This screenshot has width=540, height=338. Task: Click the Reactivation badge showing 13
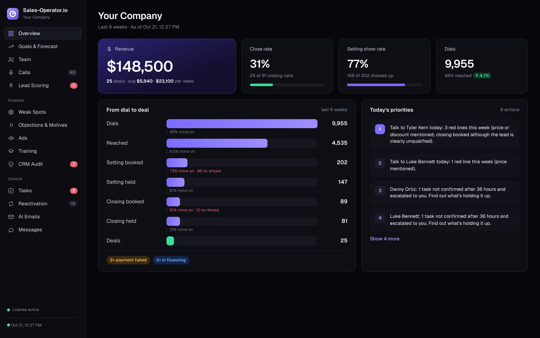click(x=73, y=204)
